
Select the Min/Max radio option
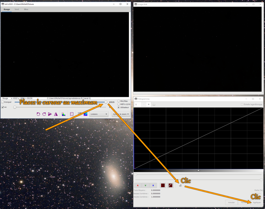(x=119, y=101)
